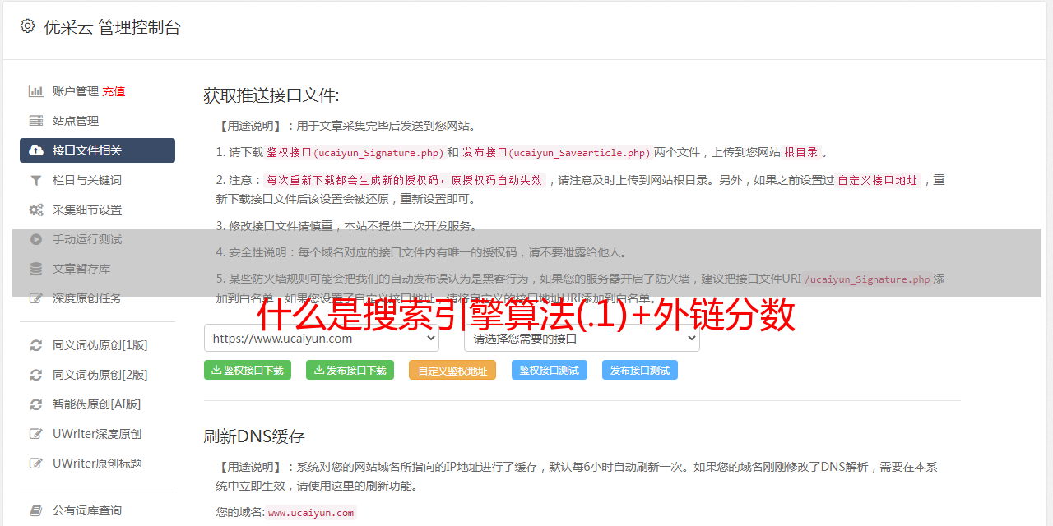Click the refresh icon for 同义词伪原创[1版]
The image size is (1053, 526).
coord(36,345)
